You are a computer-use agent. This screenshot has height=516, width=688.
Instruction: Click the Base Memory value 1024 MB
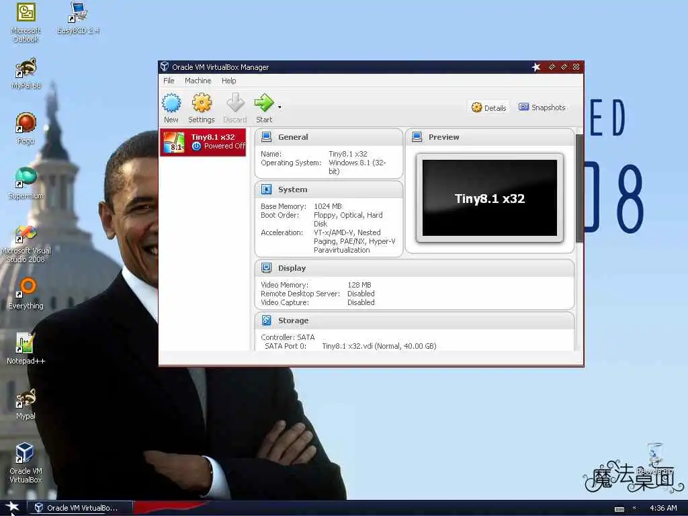328,206
